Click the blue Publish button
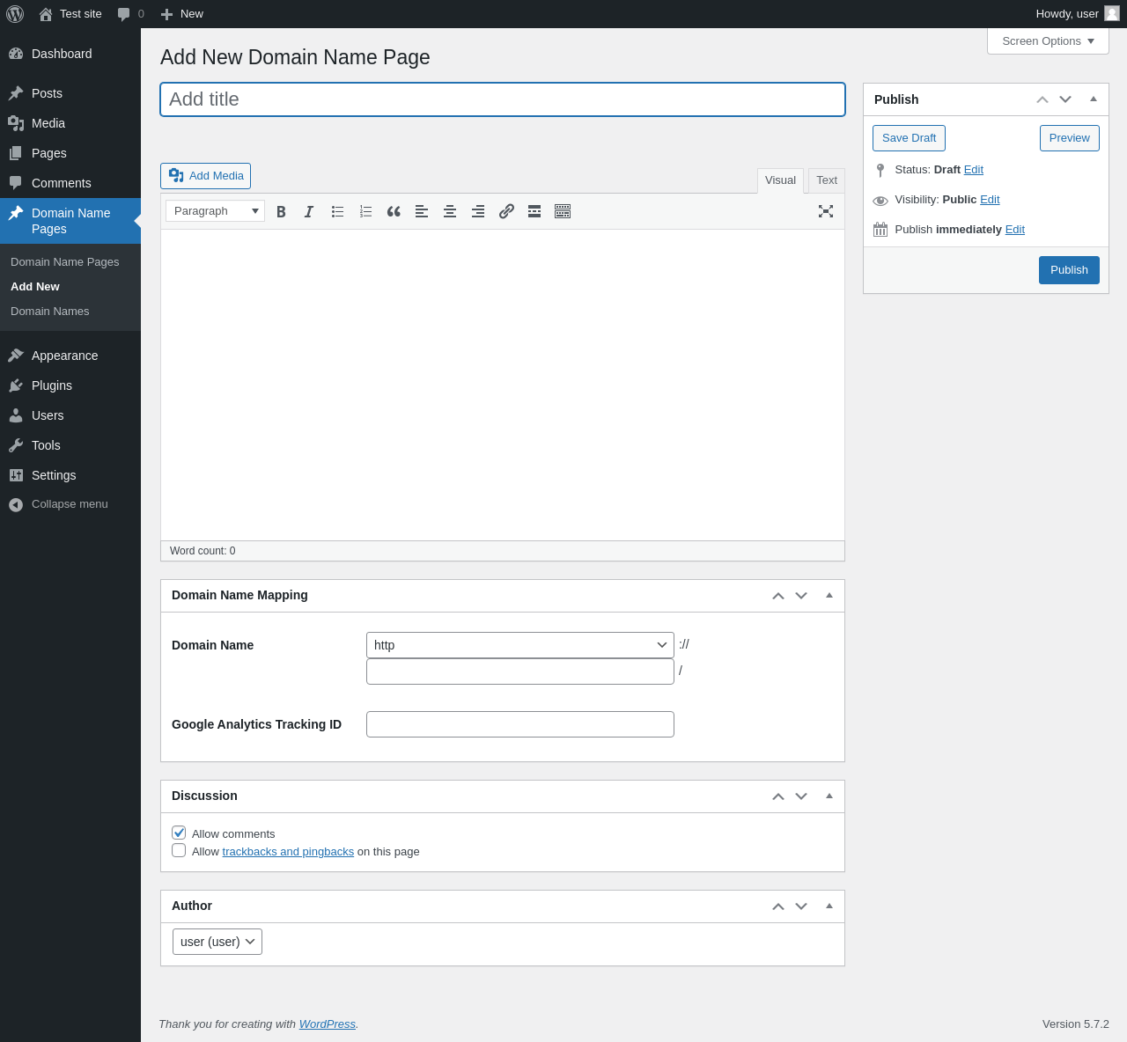This screenshot has height=1042, width=1127. (1068, 270)
